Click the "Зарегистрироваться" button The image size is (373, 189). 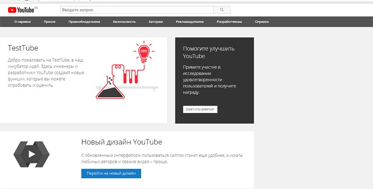tap(200, 110)
